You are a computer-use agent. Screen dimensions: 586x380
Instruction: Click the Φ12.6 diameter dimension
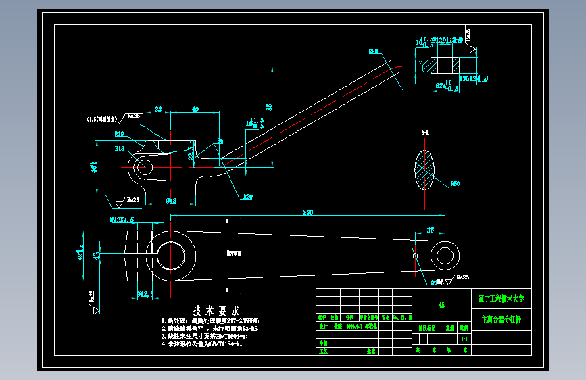point(145,294)
